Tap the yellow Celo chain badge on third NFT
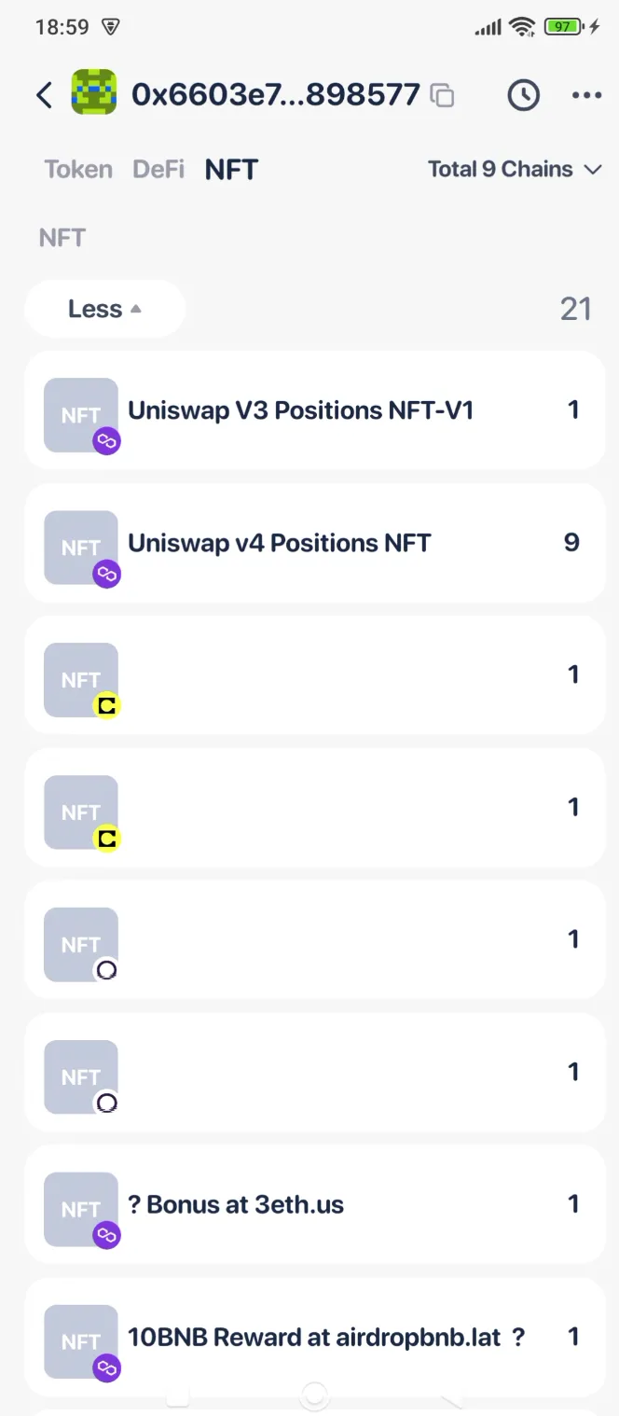619x1416 pixels. (x=105, y=706)
